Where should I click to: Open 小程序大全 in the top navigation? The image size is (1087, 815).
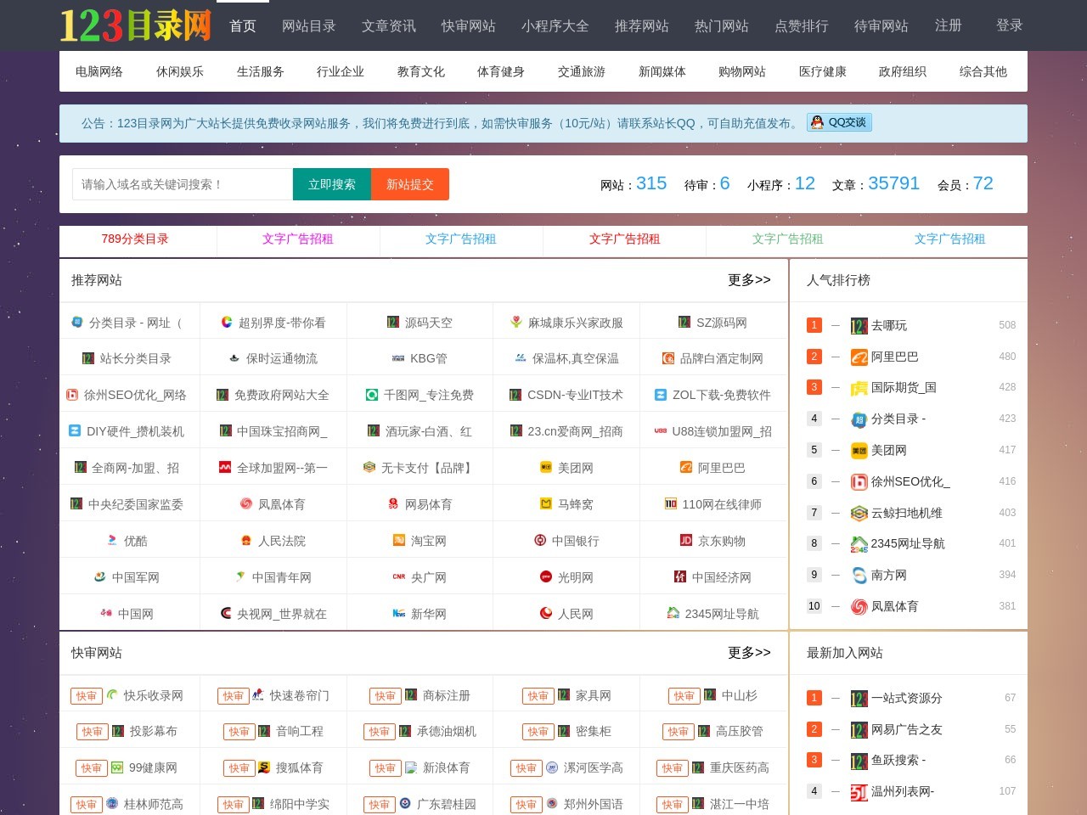(x=555, y=26)
